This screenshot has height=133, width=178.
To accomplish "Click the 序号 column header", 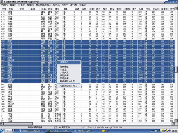I will [x=4, y=9].
